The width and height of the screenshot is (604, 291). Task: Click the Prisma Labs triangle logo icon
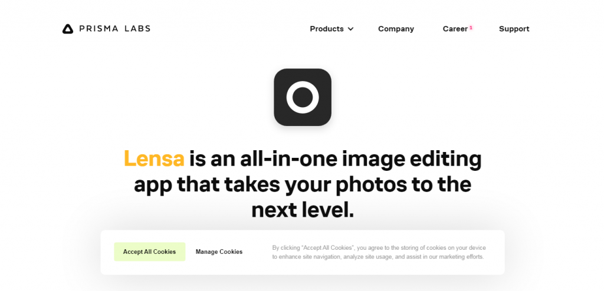pos(68,29)
